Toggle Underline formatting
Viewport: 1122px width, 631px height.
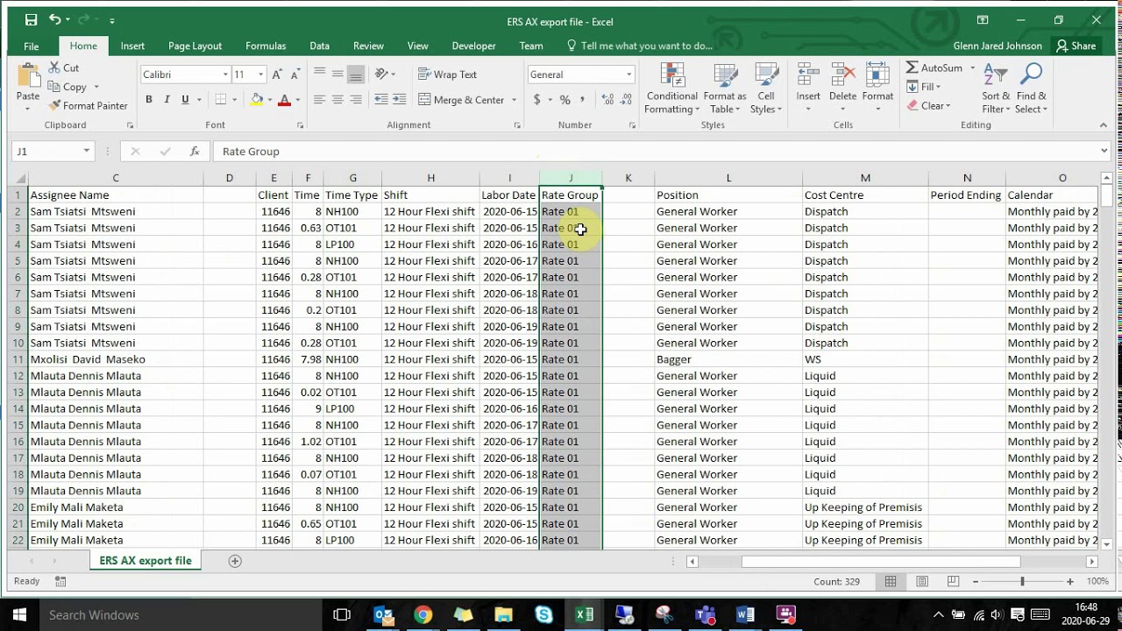185,100
